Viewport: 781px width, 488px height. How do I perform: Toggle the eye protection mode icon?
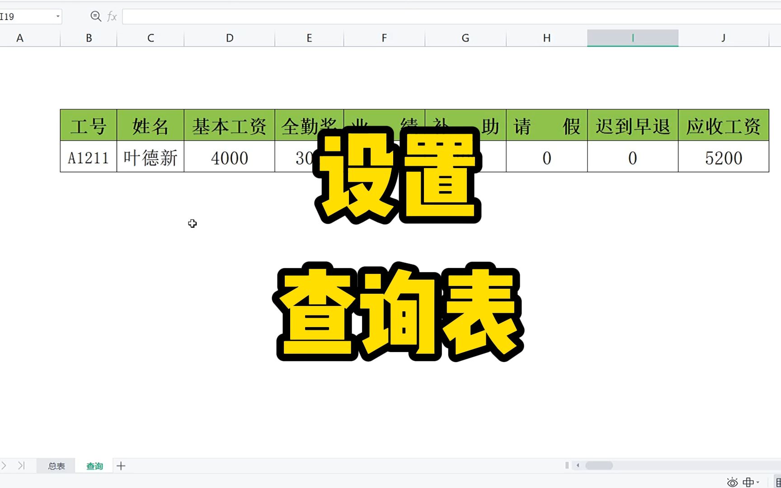coord(732,482)
